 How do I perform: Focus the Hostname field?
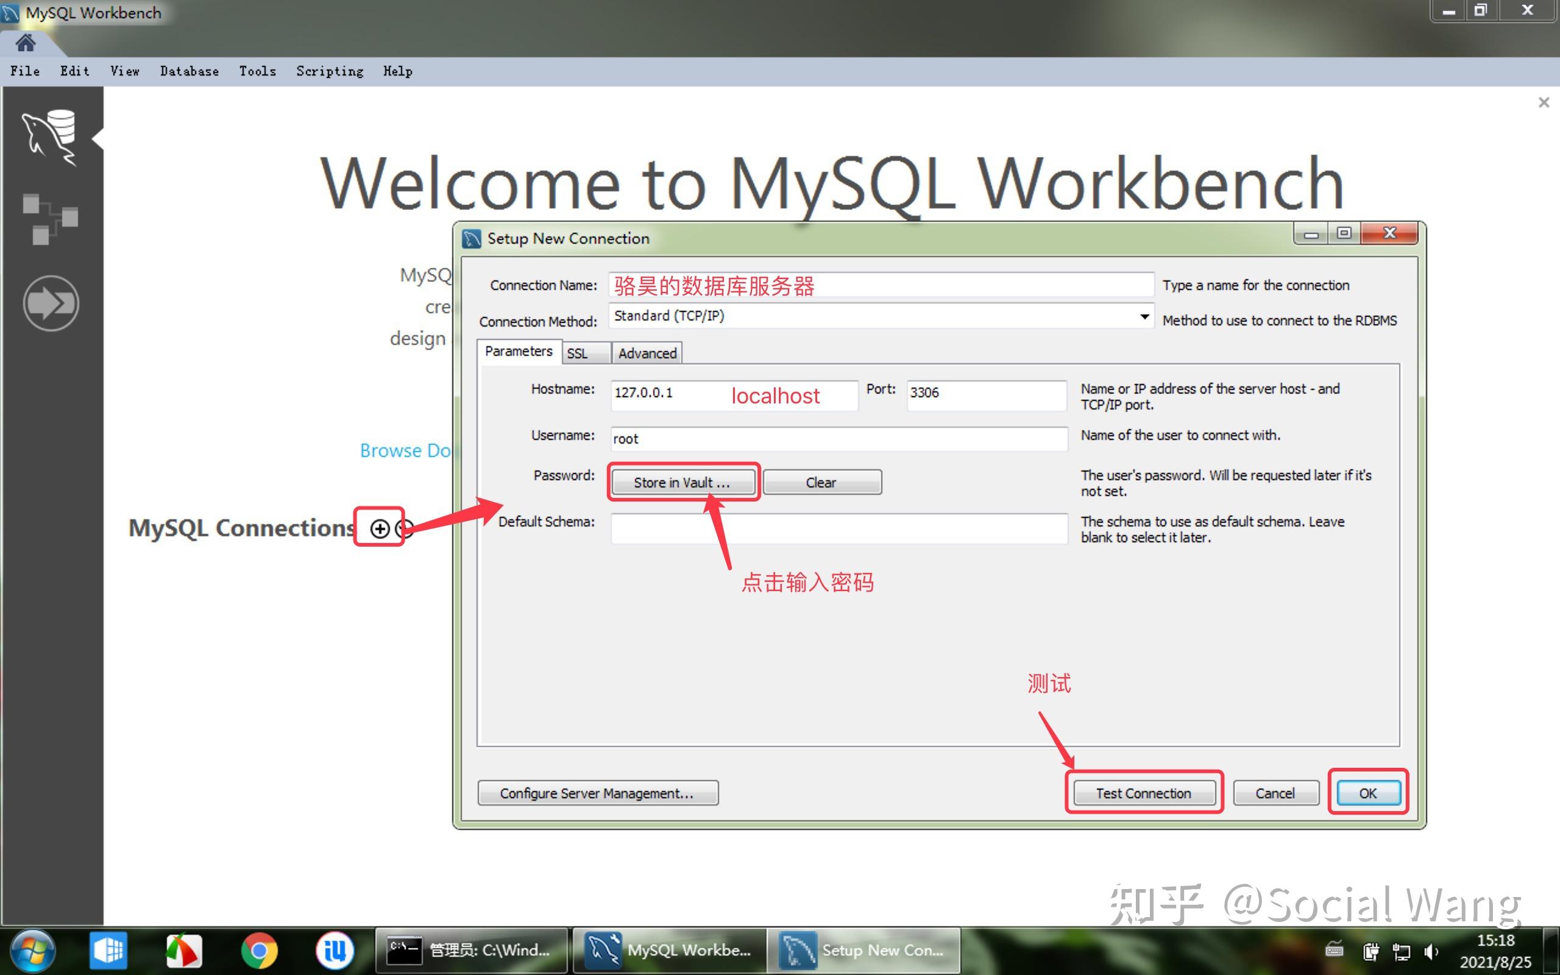(734, 395)
